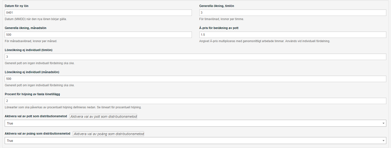Viewport: 391px width, 148px height.
Task: Click the Á-pris för beräkning av pott field
Action: pos(293,35)
